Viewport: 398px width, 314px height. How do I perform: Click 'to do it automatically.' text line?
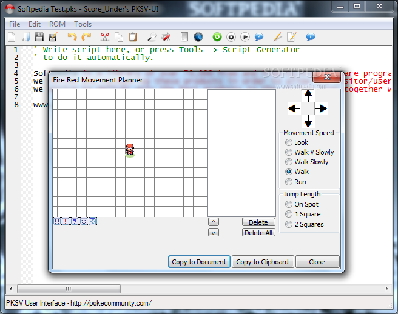(x=98, y=58)
